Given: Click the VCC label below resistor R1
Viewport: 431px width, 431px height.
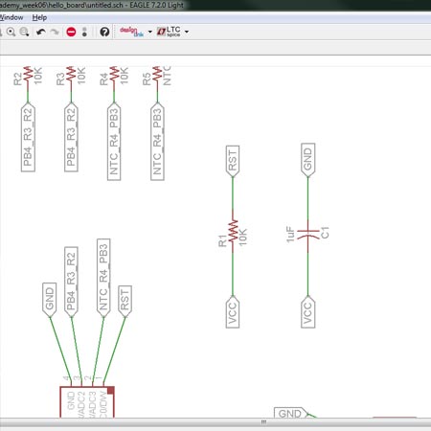Looking at the screenshot, I should [233, 312].
